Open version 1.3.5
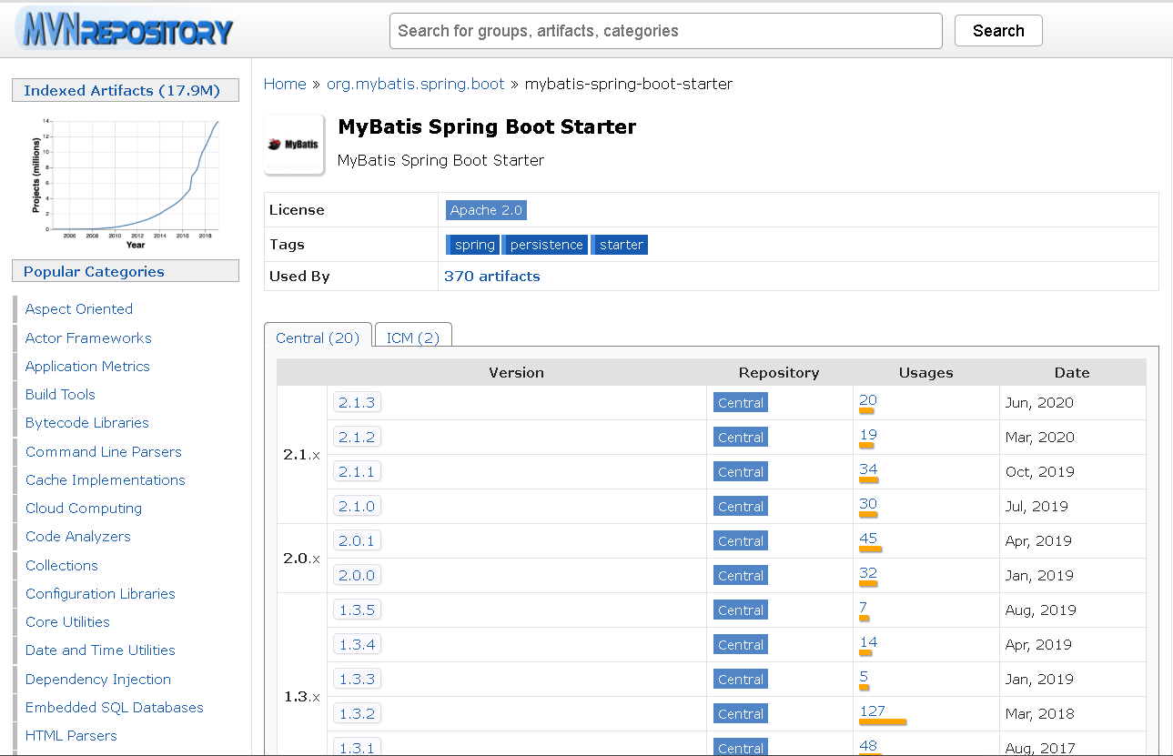1173x756 pixels. pos(357,610)
